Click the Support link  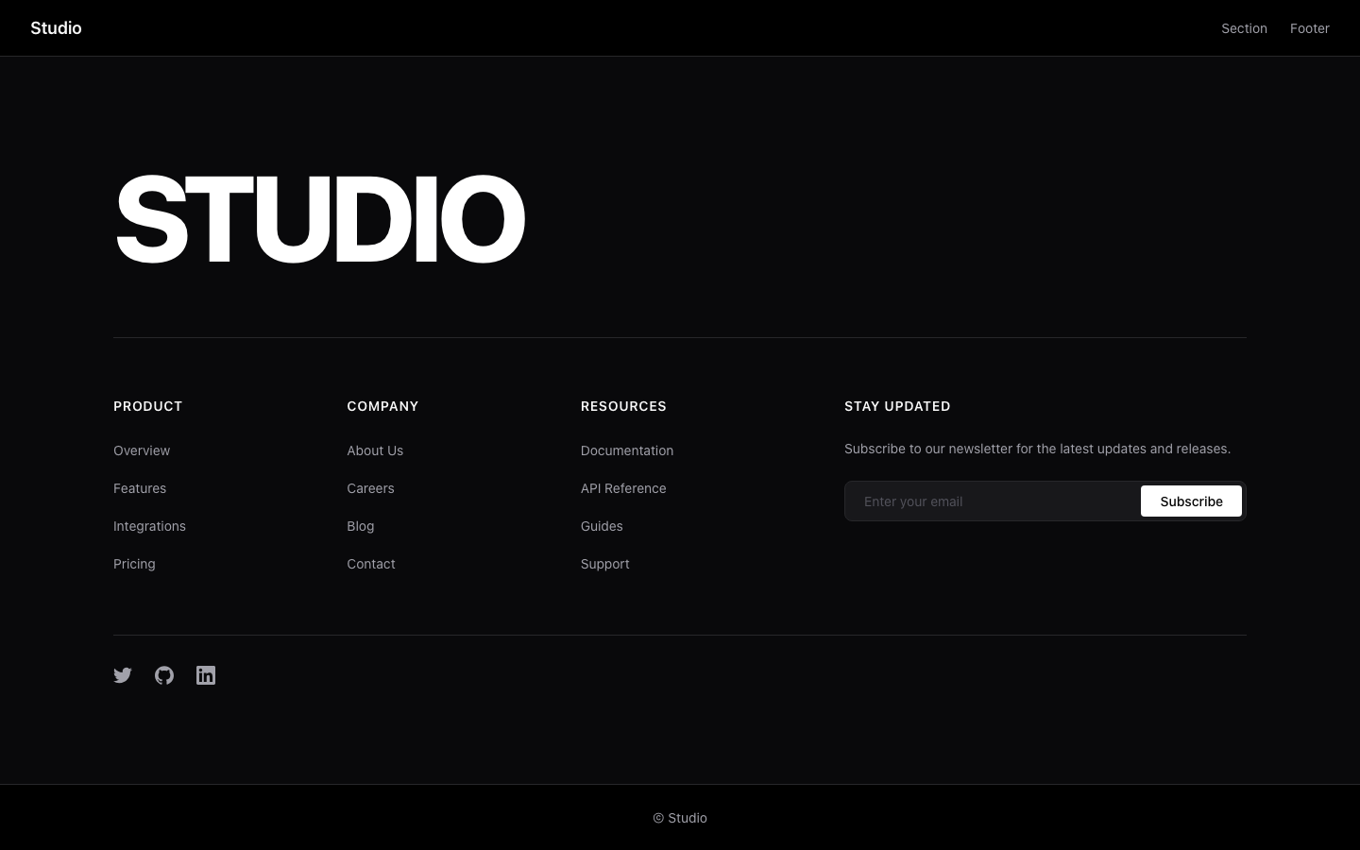point(605,564)
